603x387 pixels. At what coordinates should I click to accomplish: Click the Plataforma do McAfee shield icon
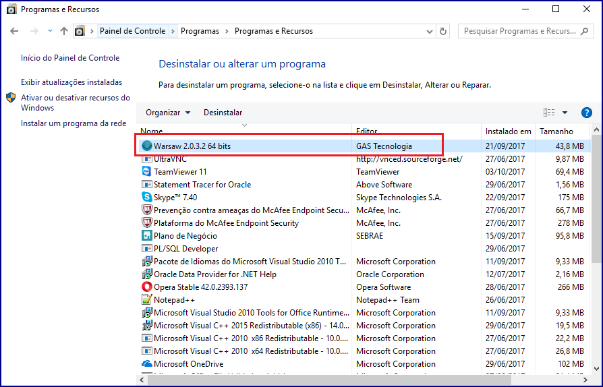pyautogui.click(x=147, y=223)
